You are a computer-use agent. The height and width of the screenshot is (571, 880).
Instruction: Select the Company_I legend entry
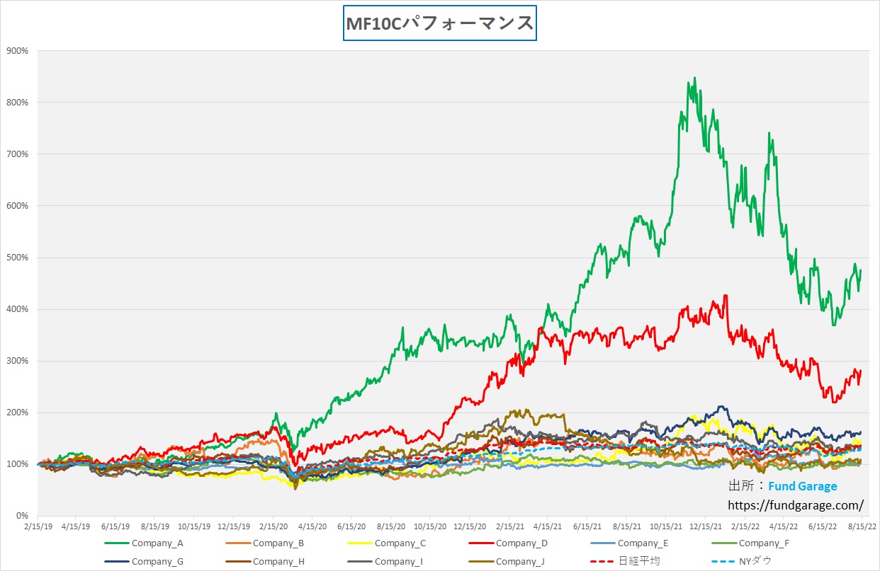pos(399,561)
